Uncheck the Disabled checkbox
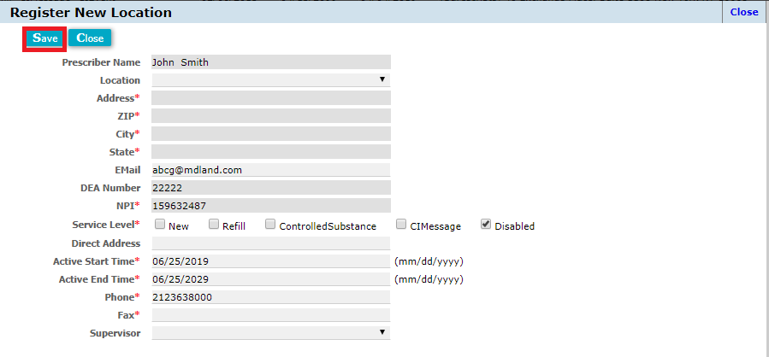 pyautogui.click(x=486, y=225)
